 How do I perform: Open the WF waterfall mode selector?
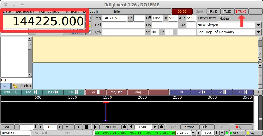tap(7, 127)
